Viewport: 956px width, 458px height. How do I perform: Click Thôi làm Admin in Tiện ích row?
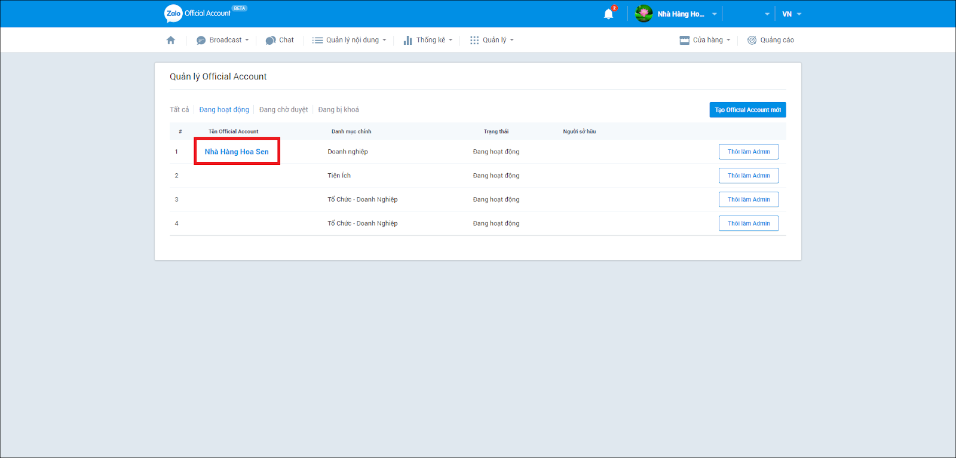coord(749,176)
